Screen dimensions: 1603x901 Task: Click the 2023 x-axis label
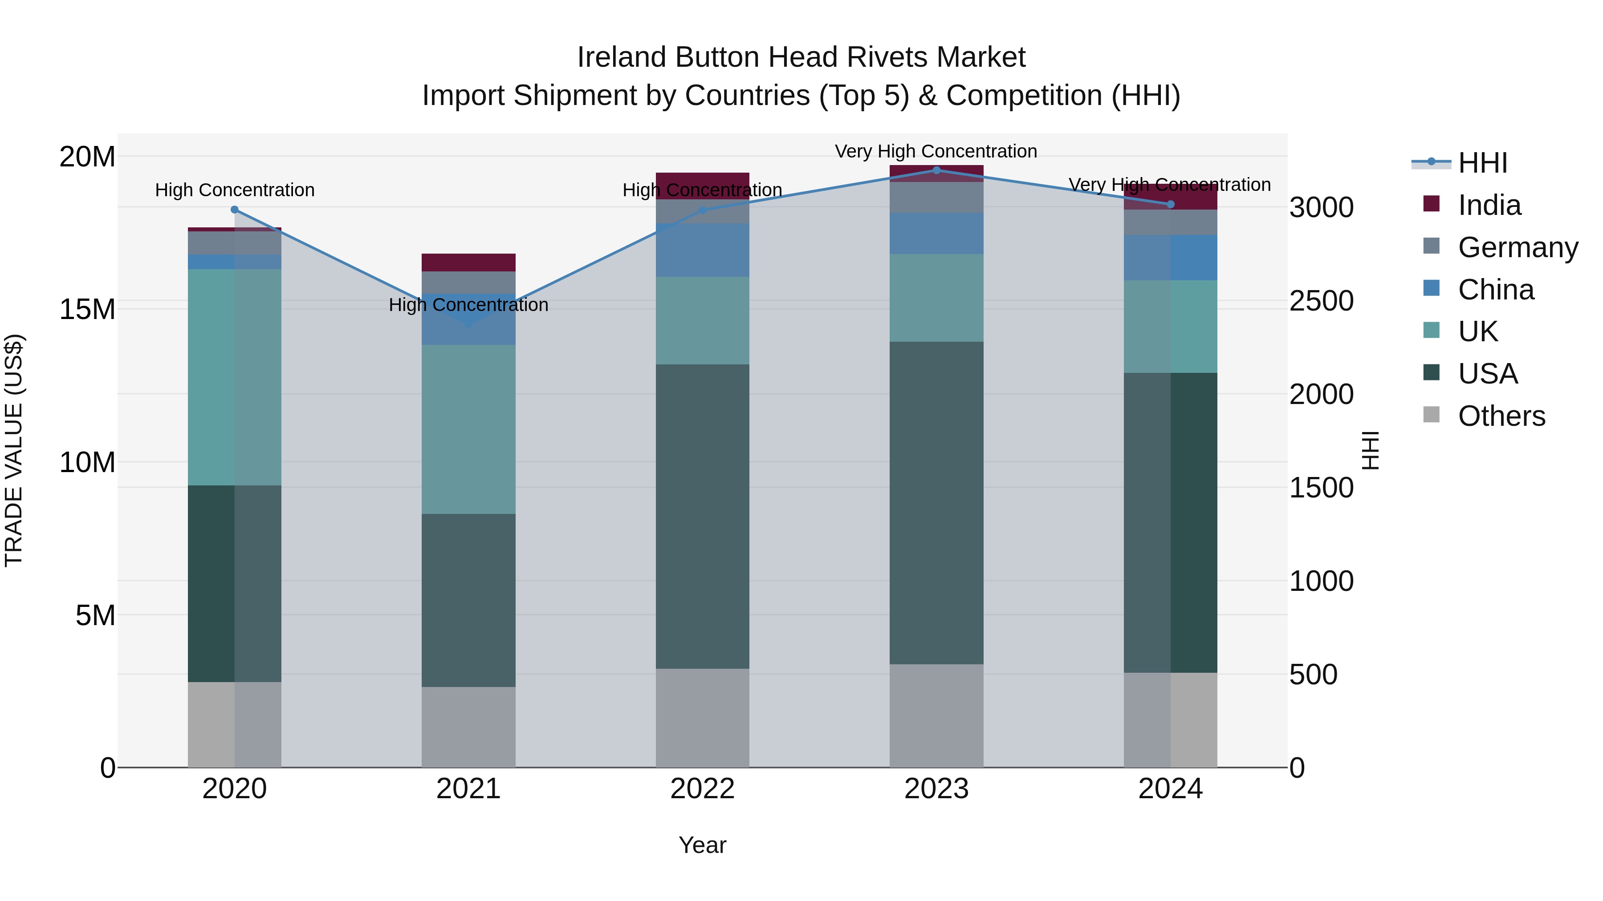[x=936, y=789]
